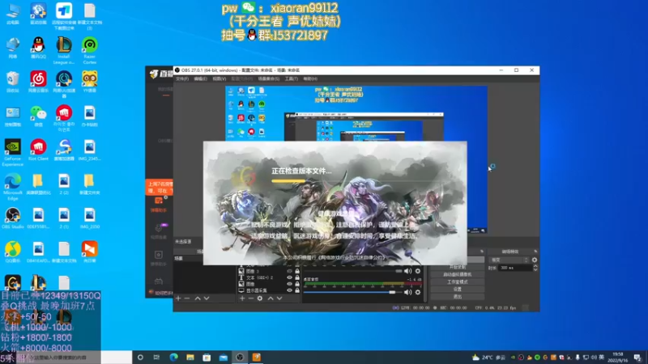
Task: Open File Explorer from the taskbar
Action: (190, 358)
